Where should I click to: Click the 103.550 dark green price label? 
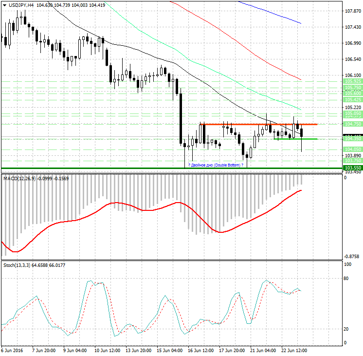coord(353,168)
